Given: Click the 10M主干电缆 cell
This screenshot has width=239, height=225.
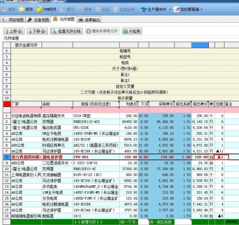Looking at the screenshot, I should click(57, 193).
